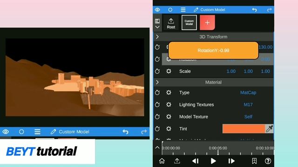Redo using arrow in left preview toolbar
The width and height of the screenshot is (298, 167).
(144, 132)
